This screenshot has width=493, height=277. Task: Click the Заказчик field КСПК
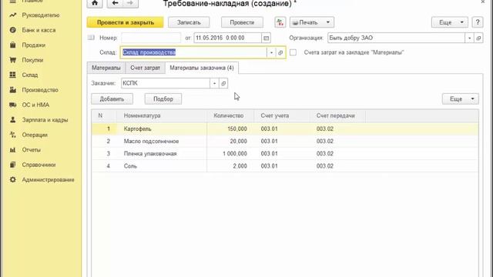point(166,84)
